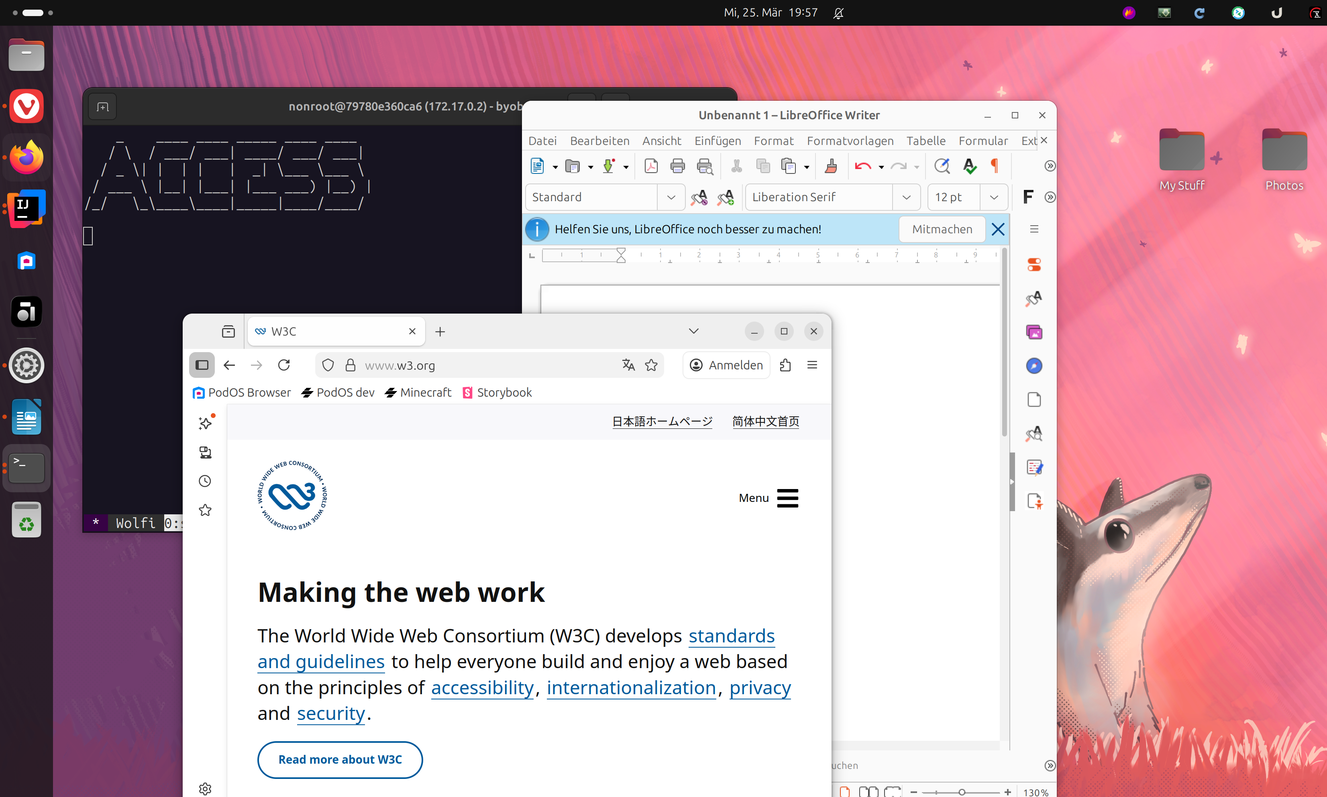
Task: Click New Style from Selection icon
Action: point(726,197)
